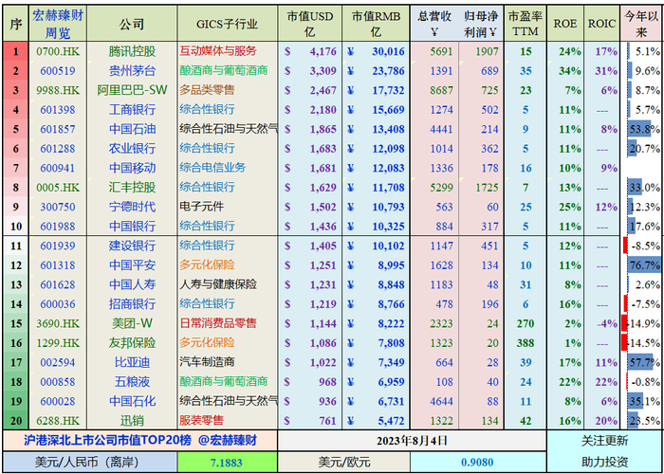The height and width of the screenshot is (474, 664).
Task: Click the 市值USD亿 column header
Action: (x=310, y=24)
